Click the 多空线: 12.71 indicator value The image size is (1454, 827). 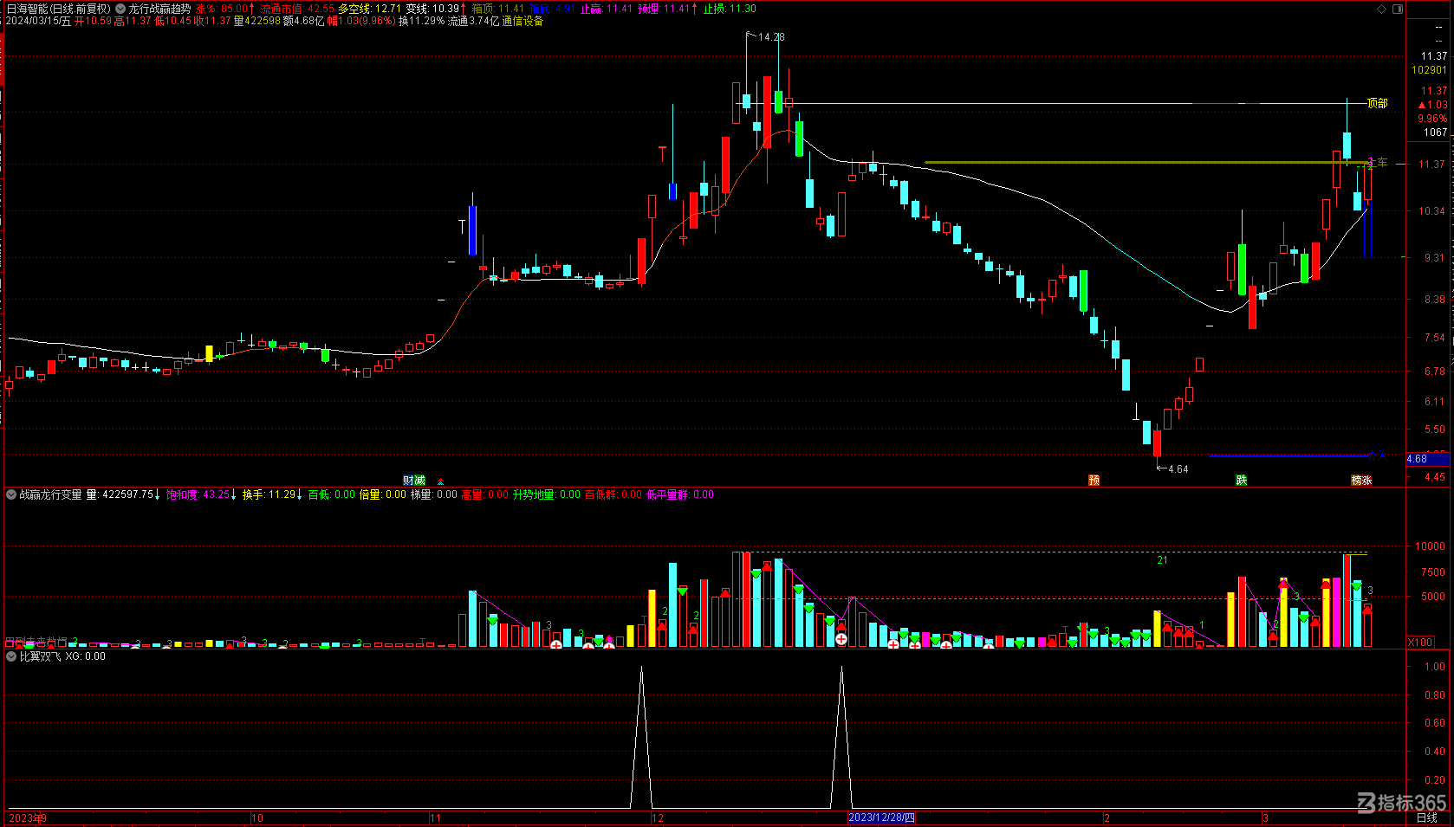370,9
